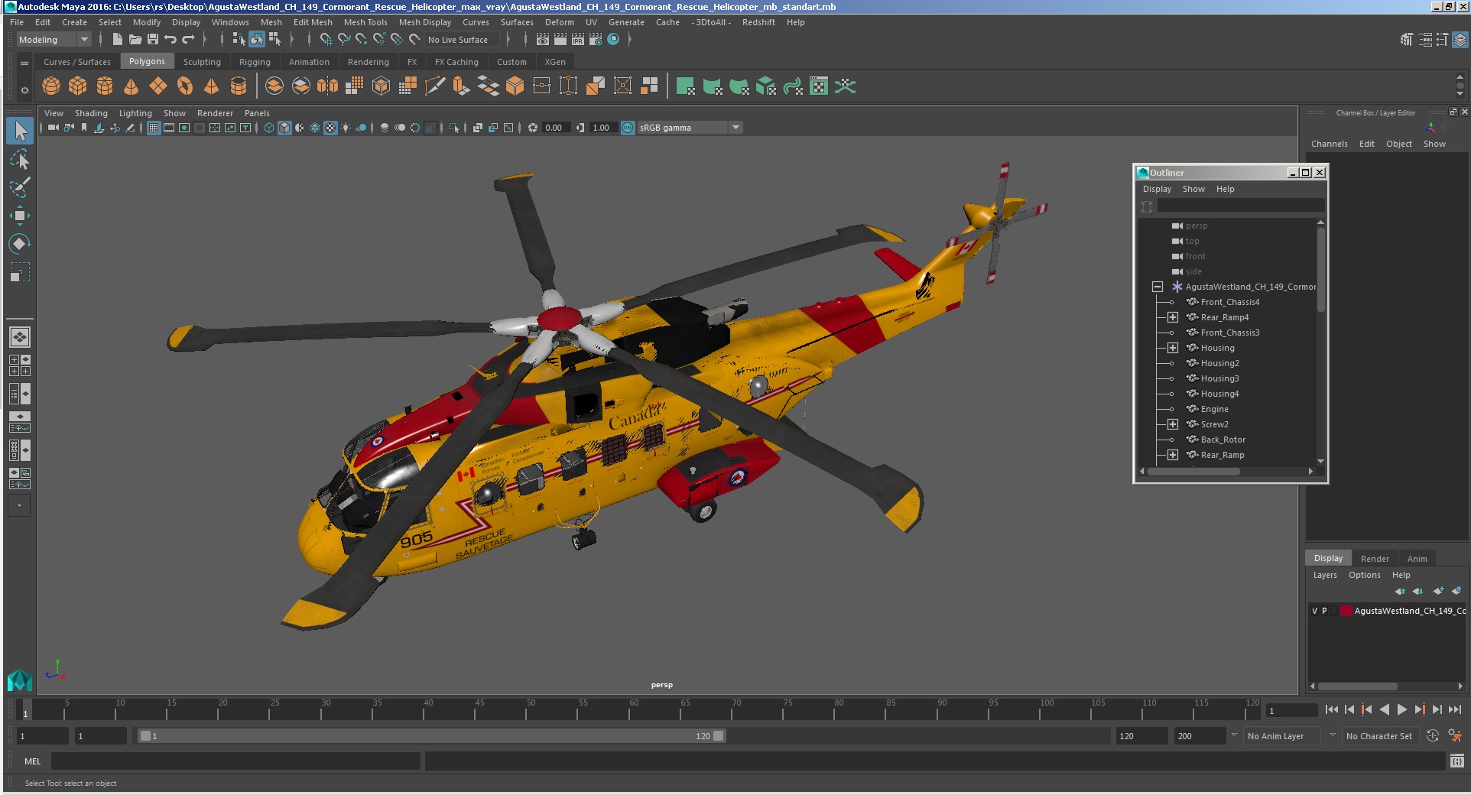
Task: Expand the Rear_Ramp node
Action: [x=1172, y=455]
